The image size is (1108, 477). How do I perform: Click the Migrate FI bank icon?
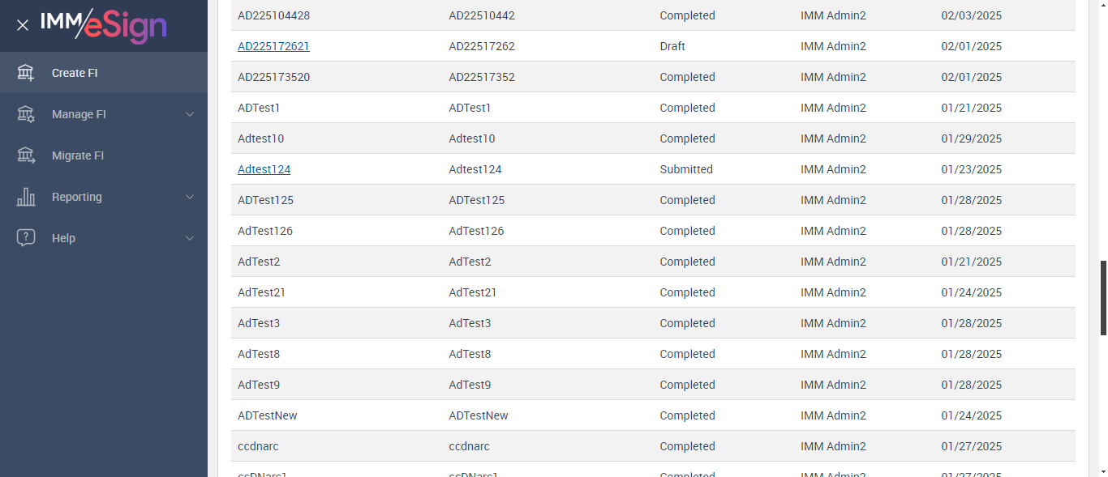(x=26, y=155)
